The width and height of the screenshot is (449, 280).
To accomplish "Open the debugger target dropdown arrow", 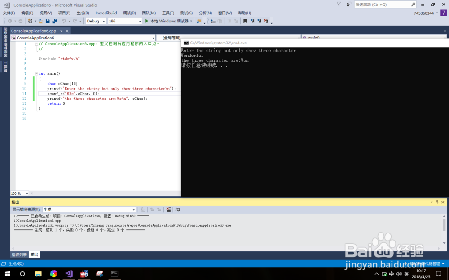I will click(191, 21).
